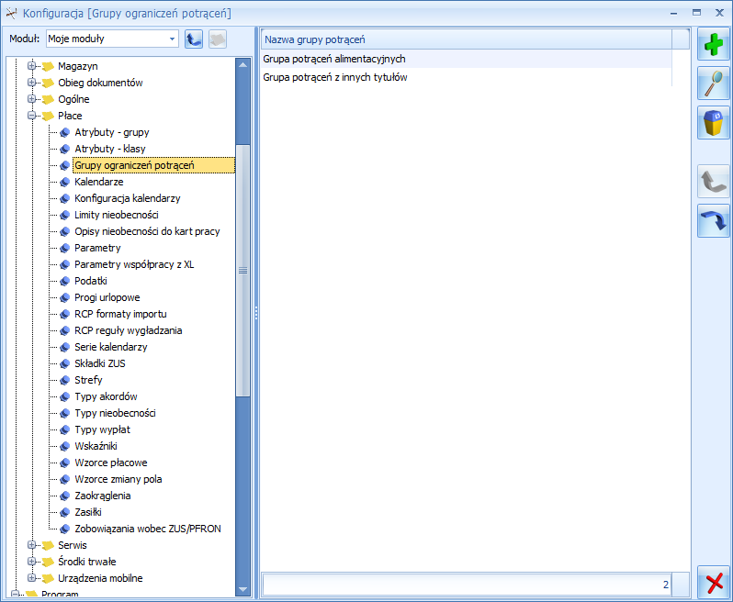Delete entry with the trash bin button
733x602 pixels.
[714, 123]
